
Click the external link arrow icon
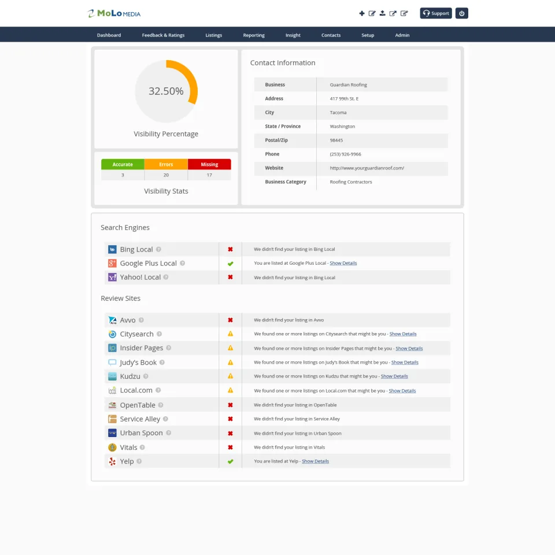pos(393,13)
